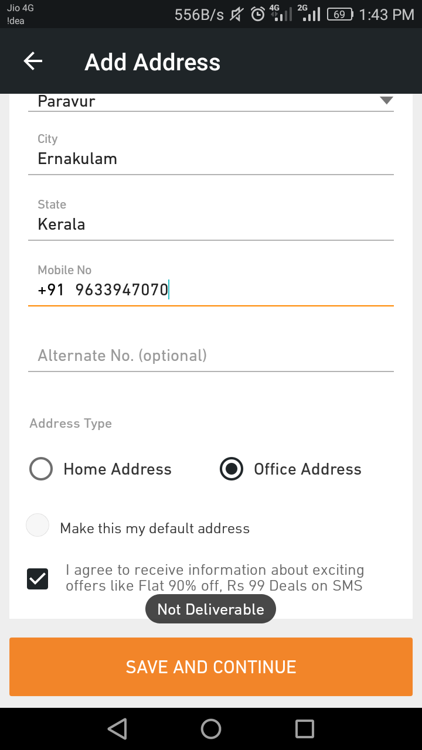Tap Android back navigation triangle
This screenshot has height=750, width=422.
tap(117, 729)
